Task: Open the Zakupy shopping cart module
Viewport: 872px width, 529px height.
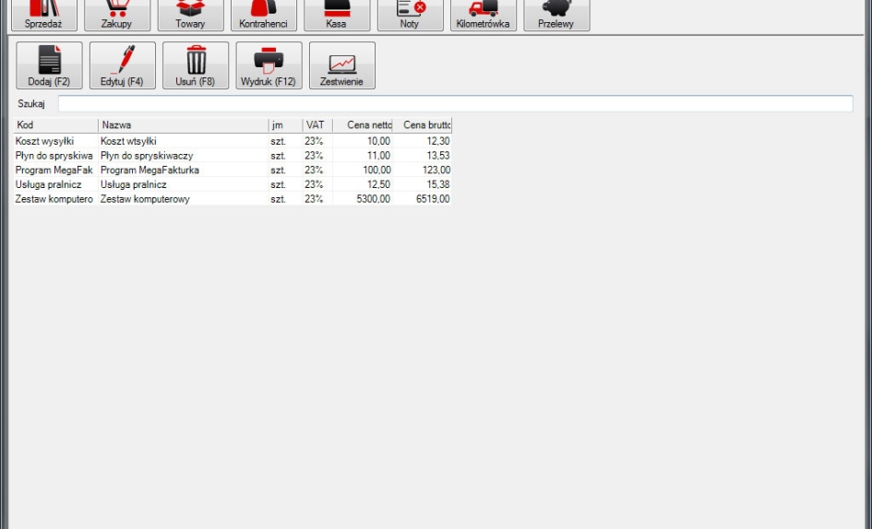Action: click(116, 14)
